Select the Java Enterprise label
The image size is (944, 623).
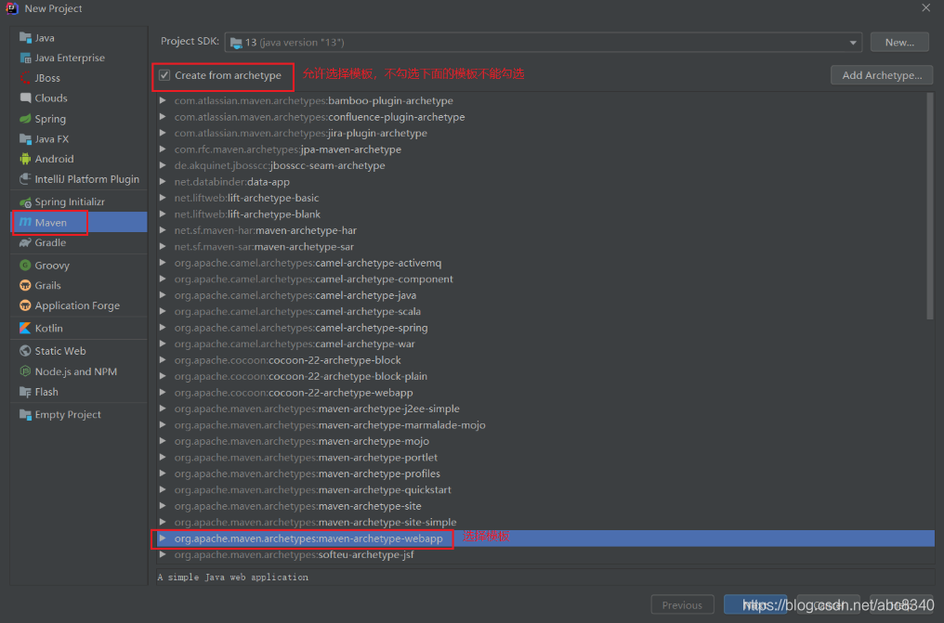click(x=70, y=58)
